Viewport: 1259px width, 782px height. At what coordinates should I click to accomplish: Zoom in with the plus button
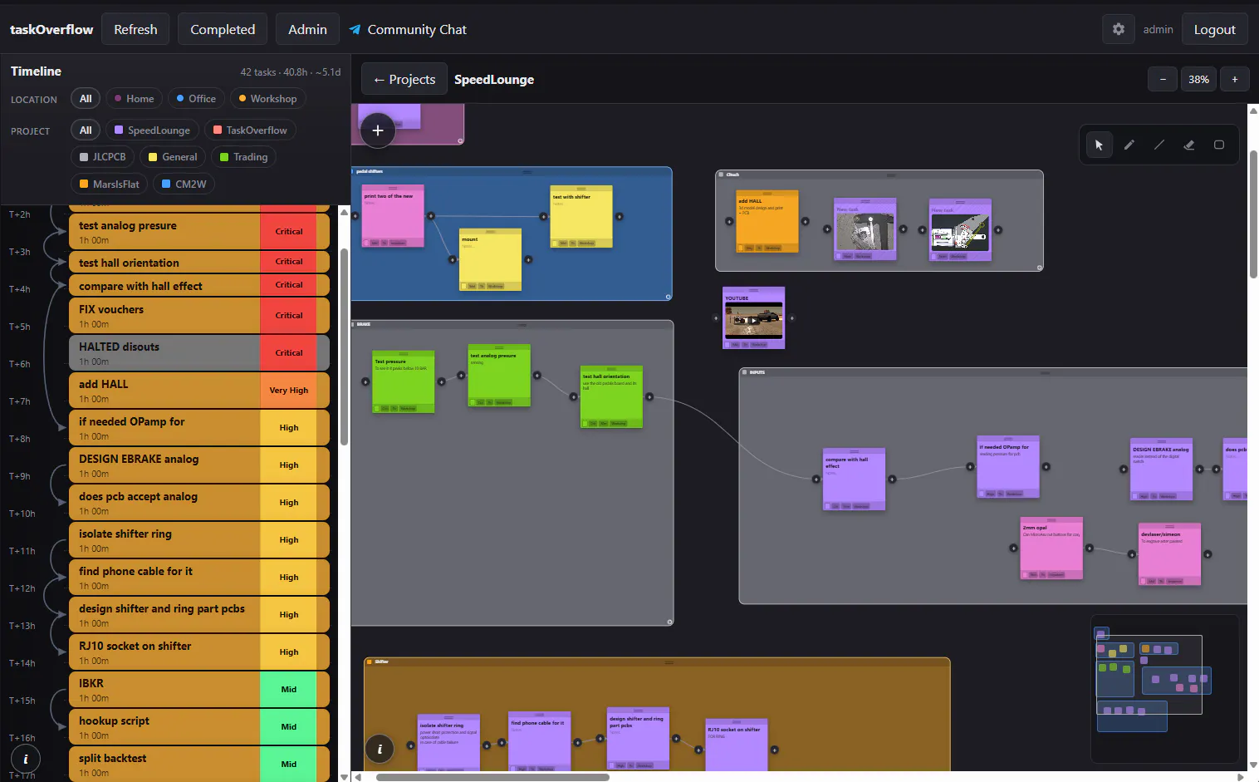pyautogui.click(x=1235, y=79)
